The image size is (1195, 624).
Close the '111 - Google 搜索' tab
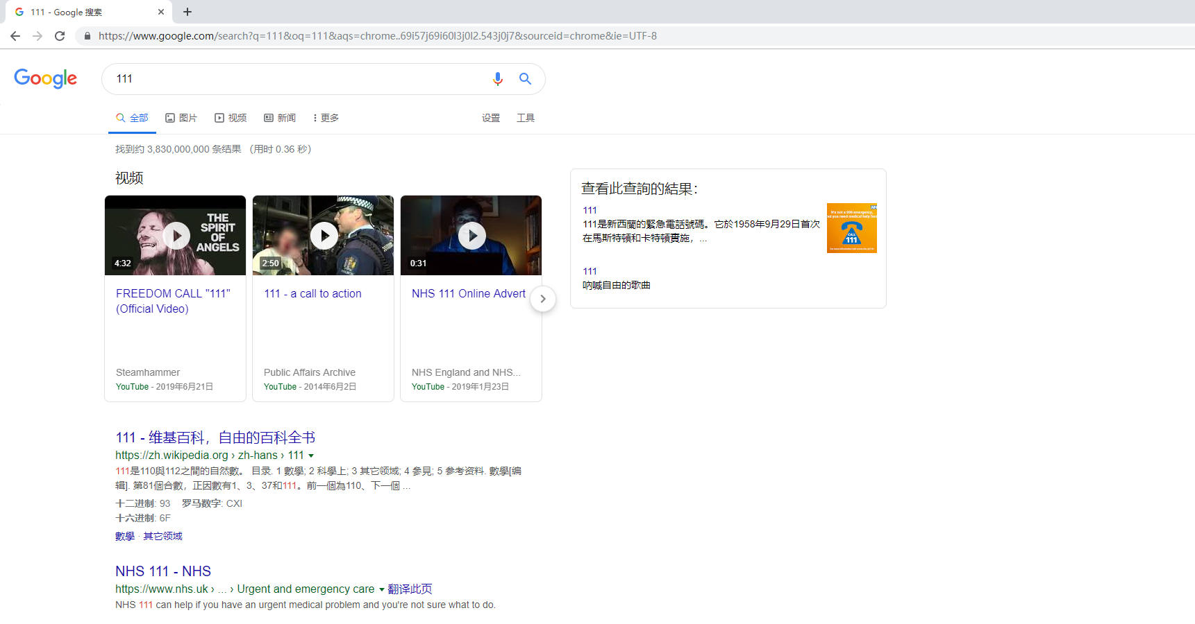coord(161,12)
